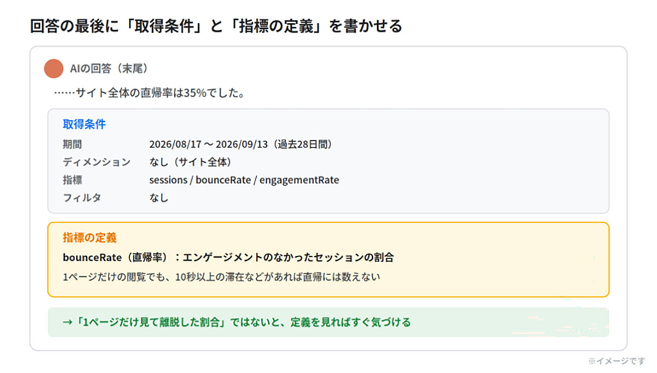Select the なし value beside フィルタ

click(159, 197)
